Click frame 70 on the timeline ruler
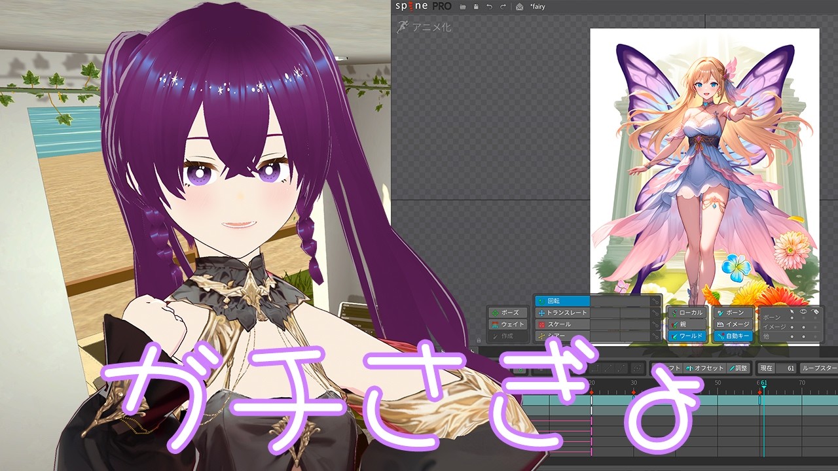The height and width of the screenshot is (471, 838). [x=802, y=383]
